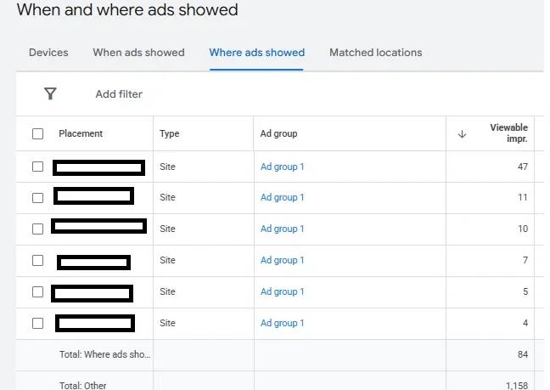Open the When ads showed tab

coord(138,53)
